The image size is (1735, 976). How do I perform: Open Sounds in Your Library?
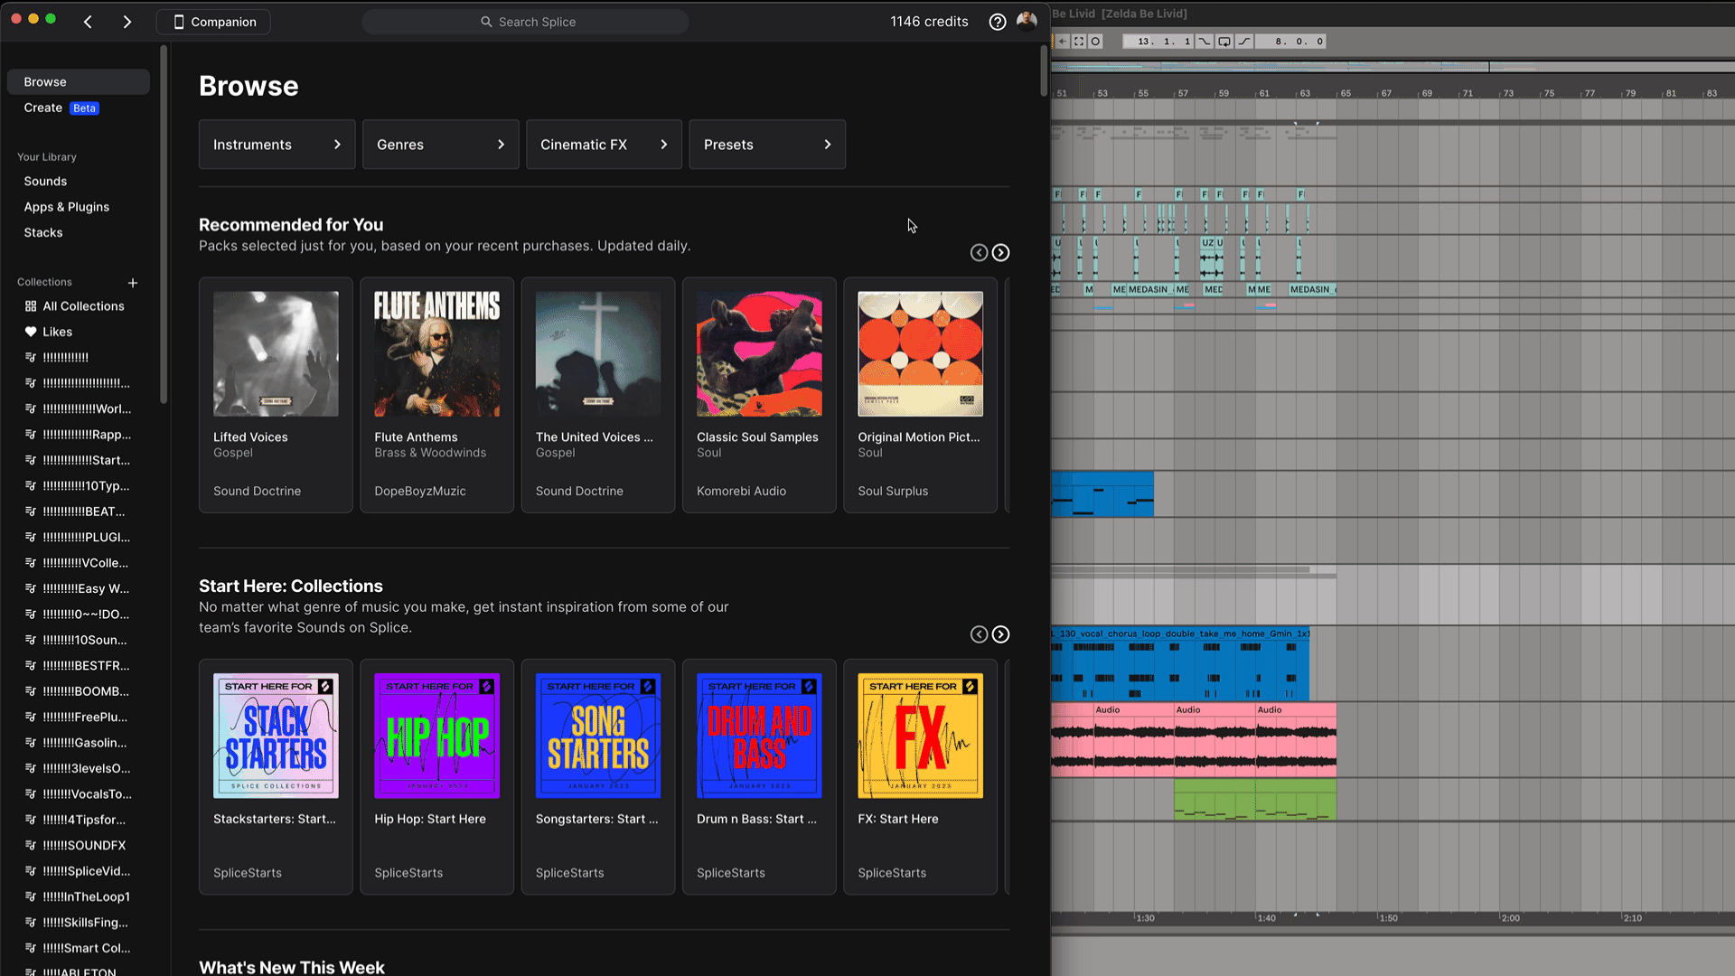pyautogui.click(x=45, y=182)
